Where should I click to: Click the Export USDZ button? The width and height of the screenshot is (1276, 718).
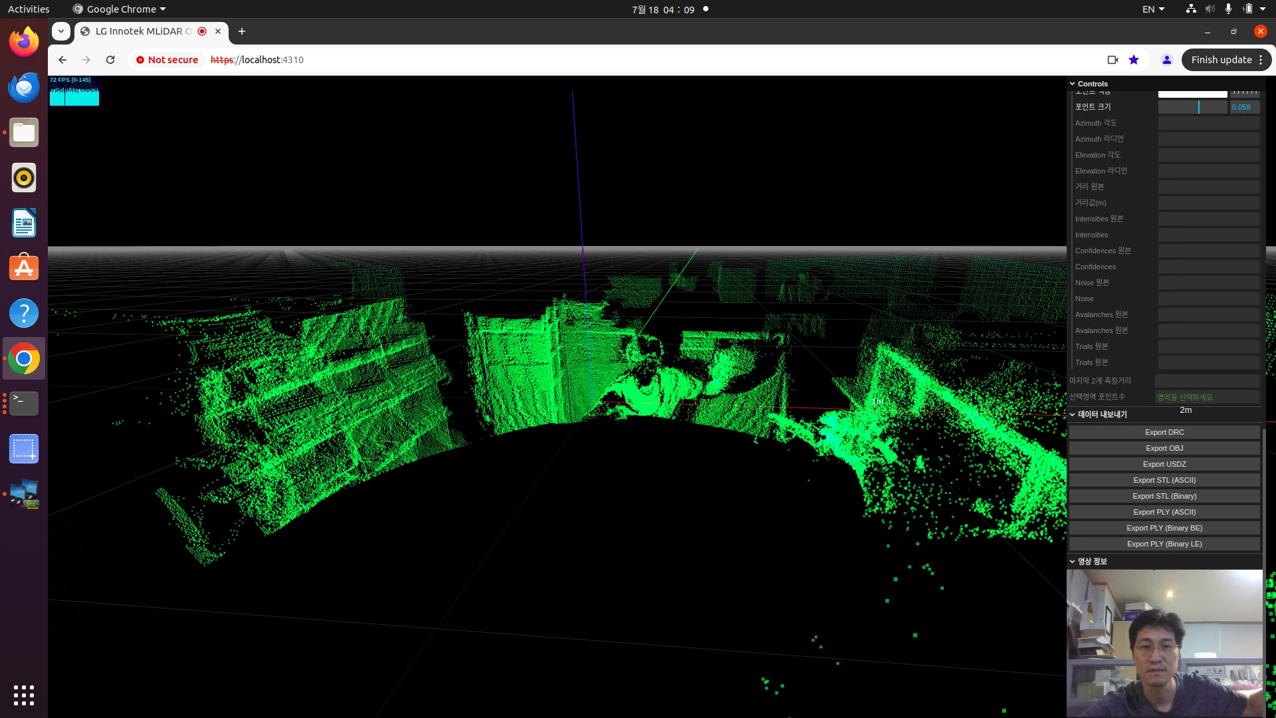1164,464
